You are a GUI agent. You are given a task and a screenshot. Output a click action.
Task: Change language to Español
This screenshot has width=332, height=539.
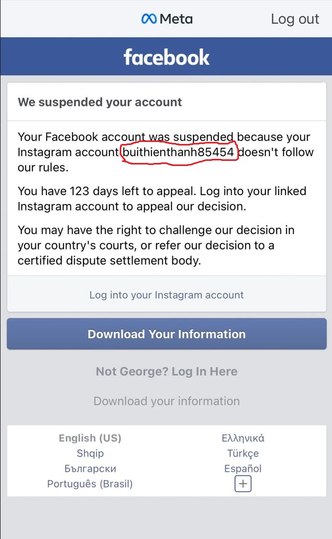tap(243, 468)
